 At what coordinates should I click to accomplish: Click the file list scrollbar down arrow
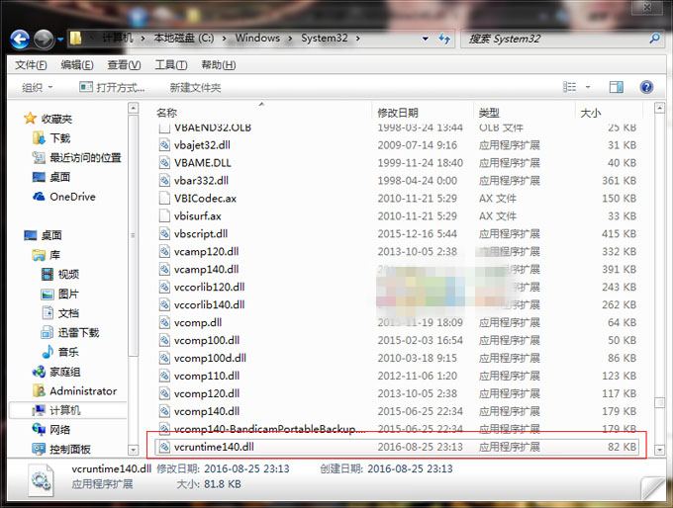(659, 450)
